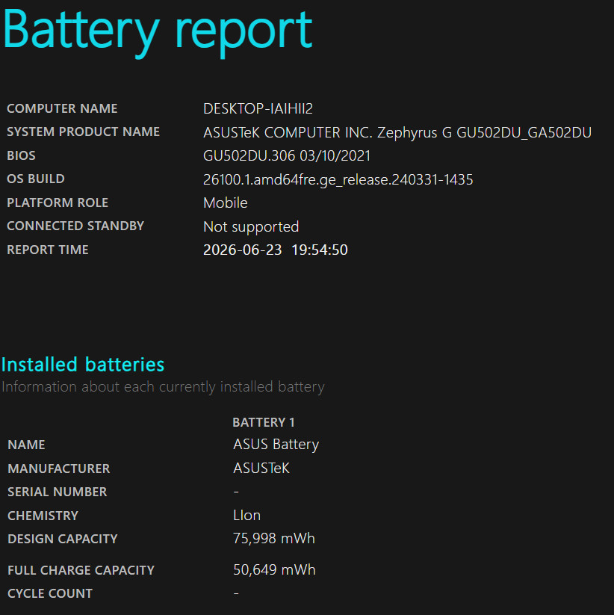
Task: Click the ASUSTeK manufacturer value
Action: click(x=261, y=469)
